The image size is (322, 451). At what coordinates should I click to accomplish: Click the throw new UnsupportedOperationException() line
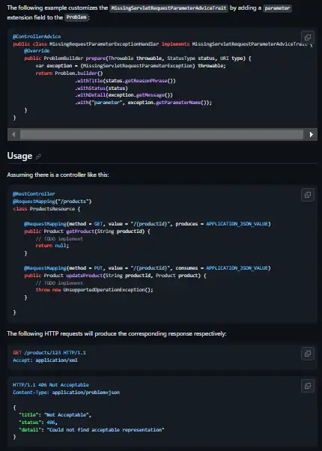pos(94,290)
